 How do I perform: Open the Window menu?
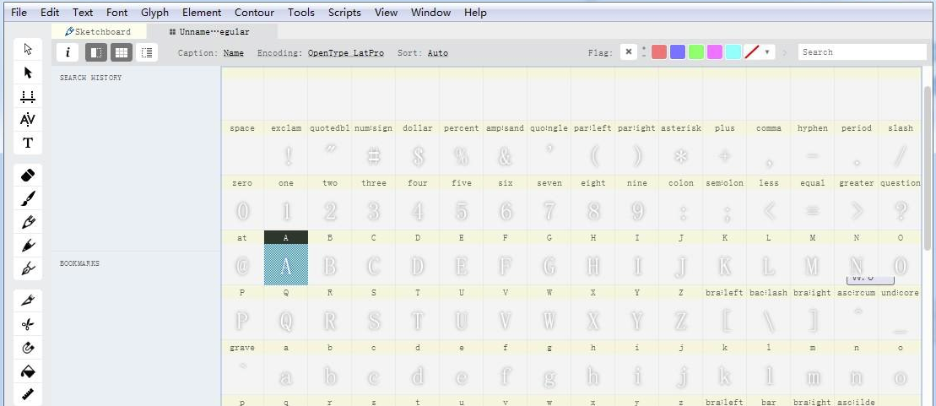click(x=430, y=12)
